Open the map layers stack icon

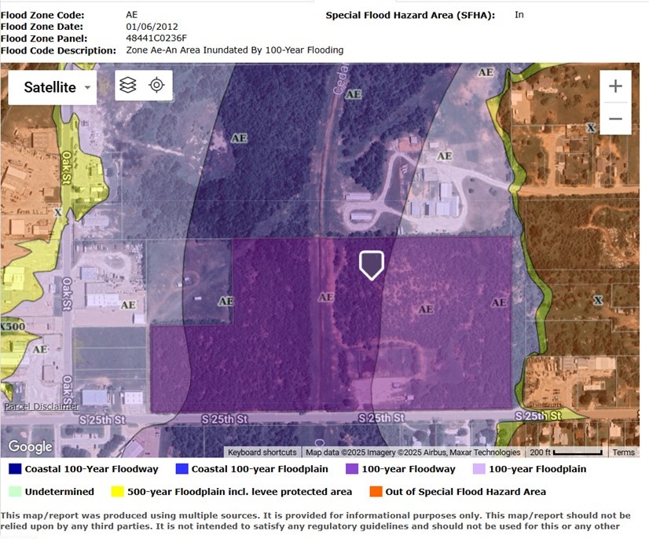(128, 86)
